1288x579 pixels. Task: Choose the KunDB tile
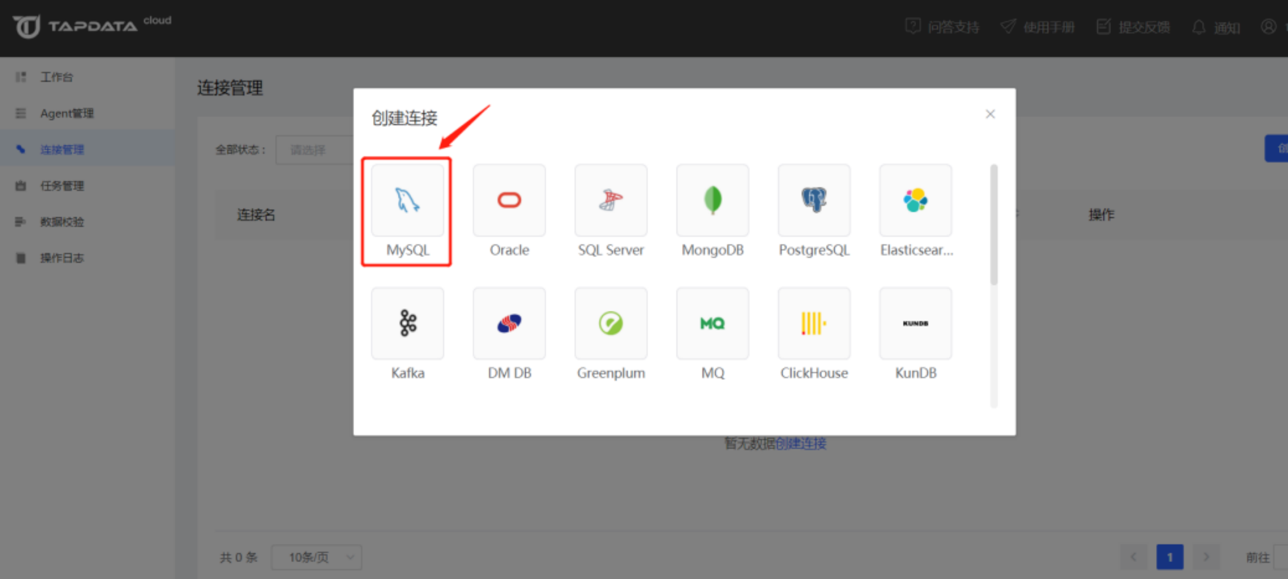tap(916, 323)
